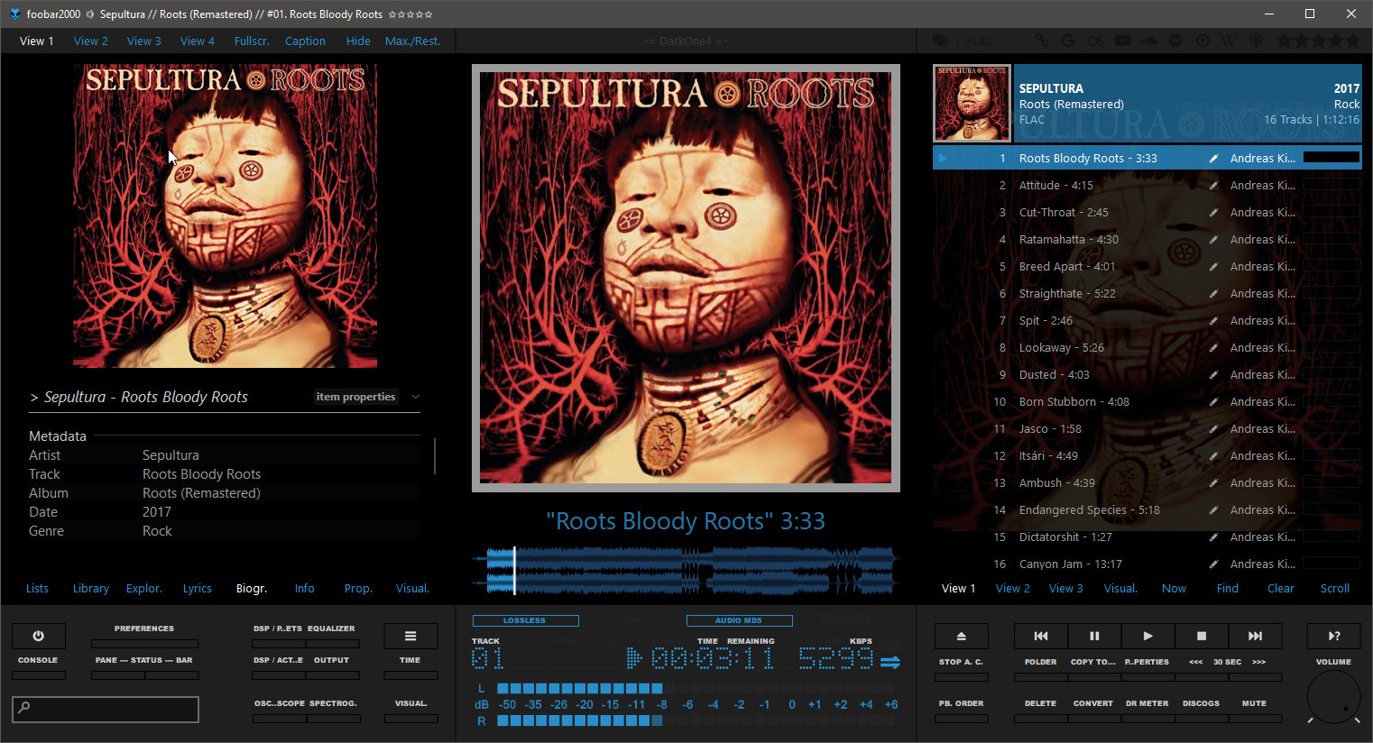
Task: Click the blue play indicator beside the time display
Action: point(634,658)
